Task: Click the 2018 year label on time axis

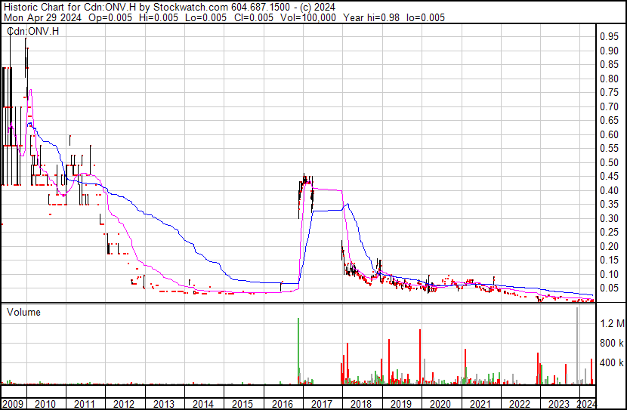Action: tap(361, 404)
